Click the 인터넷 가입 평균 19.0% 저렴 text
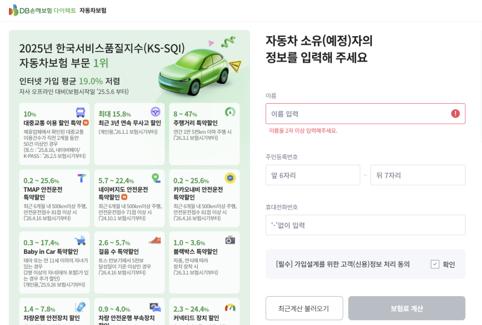482x325 pixels. click(x=69, y=81)
